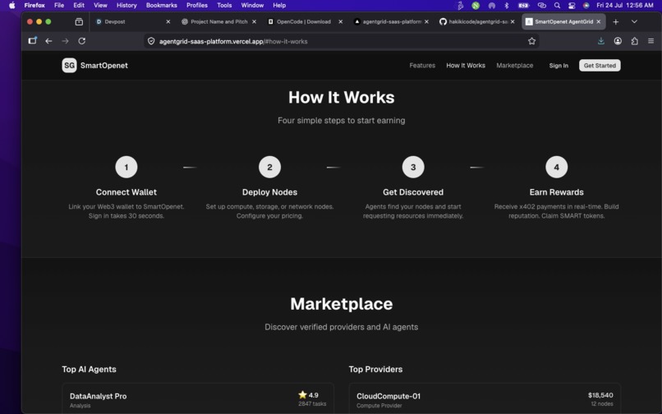This screenshot has height=414, width=662.
Task: Open the Profiles menu
Action: pyautogui.click(x=197, y=6)
